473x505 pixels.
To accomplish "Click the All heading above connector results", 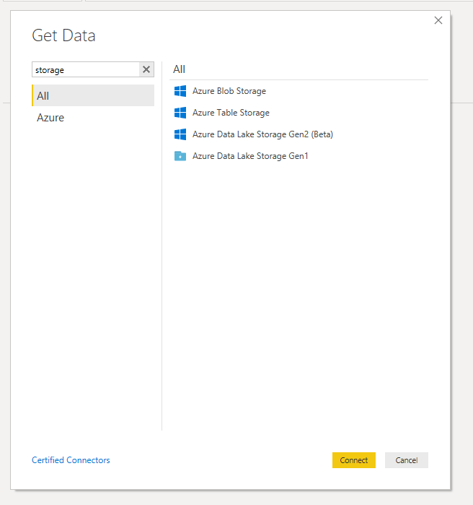I will (x=179, y=69).
